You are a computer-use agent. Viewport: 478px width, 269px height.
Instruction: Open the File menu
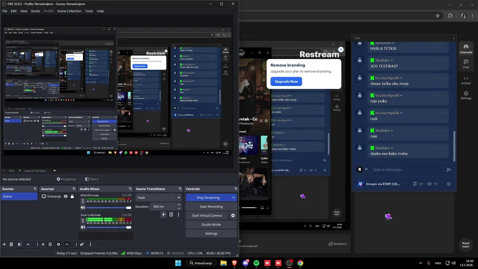click(5, 11)
